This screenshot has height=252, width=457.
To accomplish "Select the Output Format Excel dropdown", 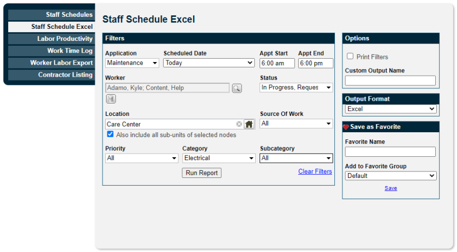I will point(390,109).
